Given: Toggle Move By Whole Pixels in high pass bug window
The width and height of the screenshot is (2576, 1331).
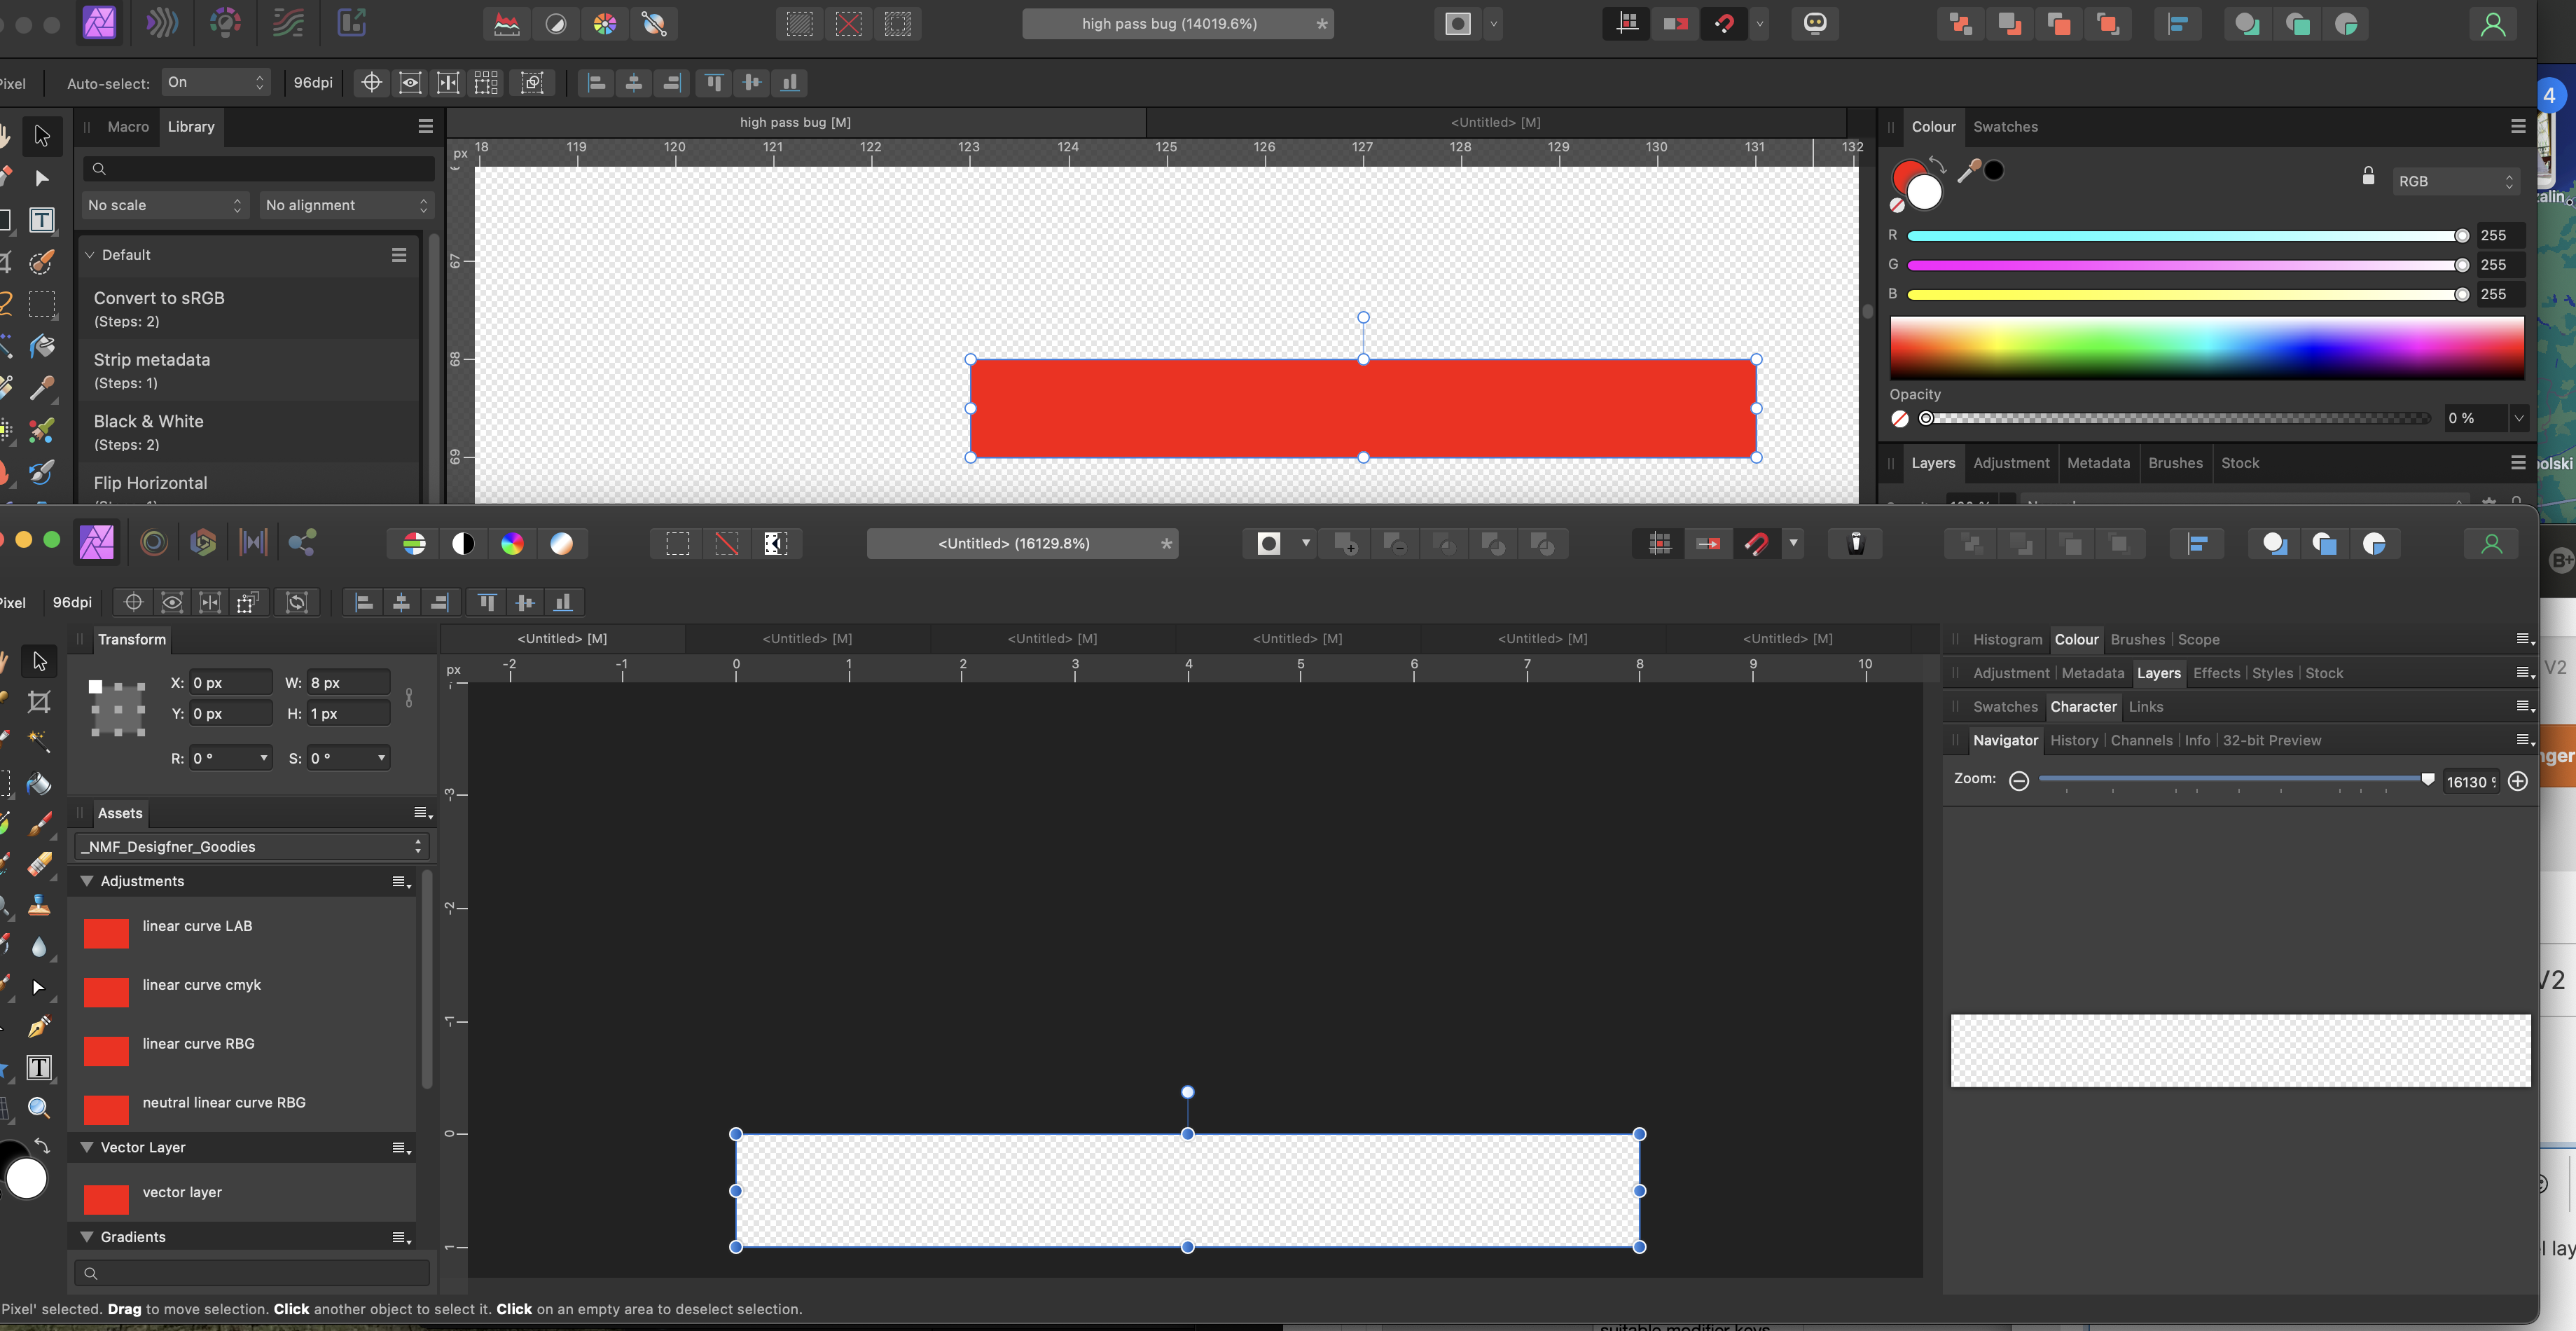Looking at the screenshot, I should pyautogui.click(x=1676, y=24).
